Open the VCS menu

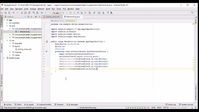[64, 9]
